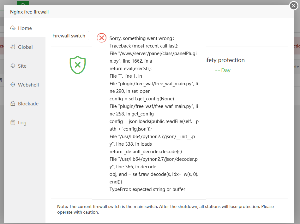
Task: Click the Home house icon in sidebar
Action: (13, 28)
